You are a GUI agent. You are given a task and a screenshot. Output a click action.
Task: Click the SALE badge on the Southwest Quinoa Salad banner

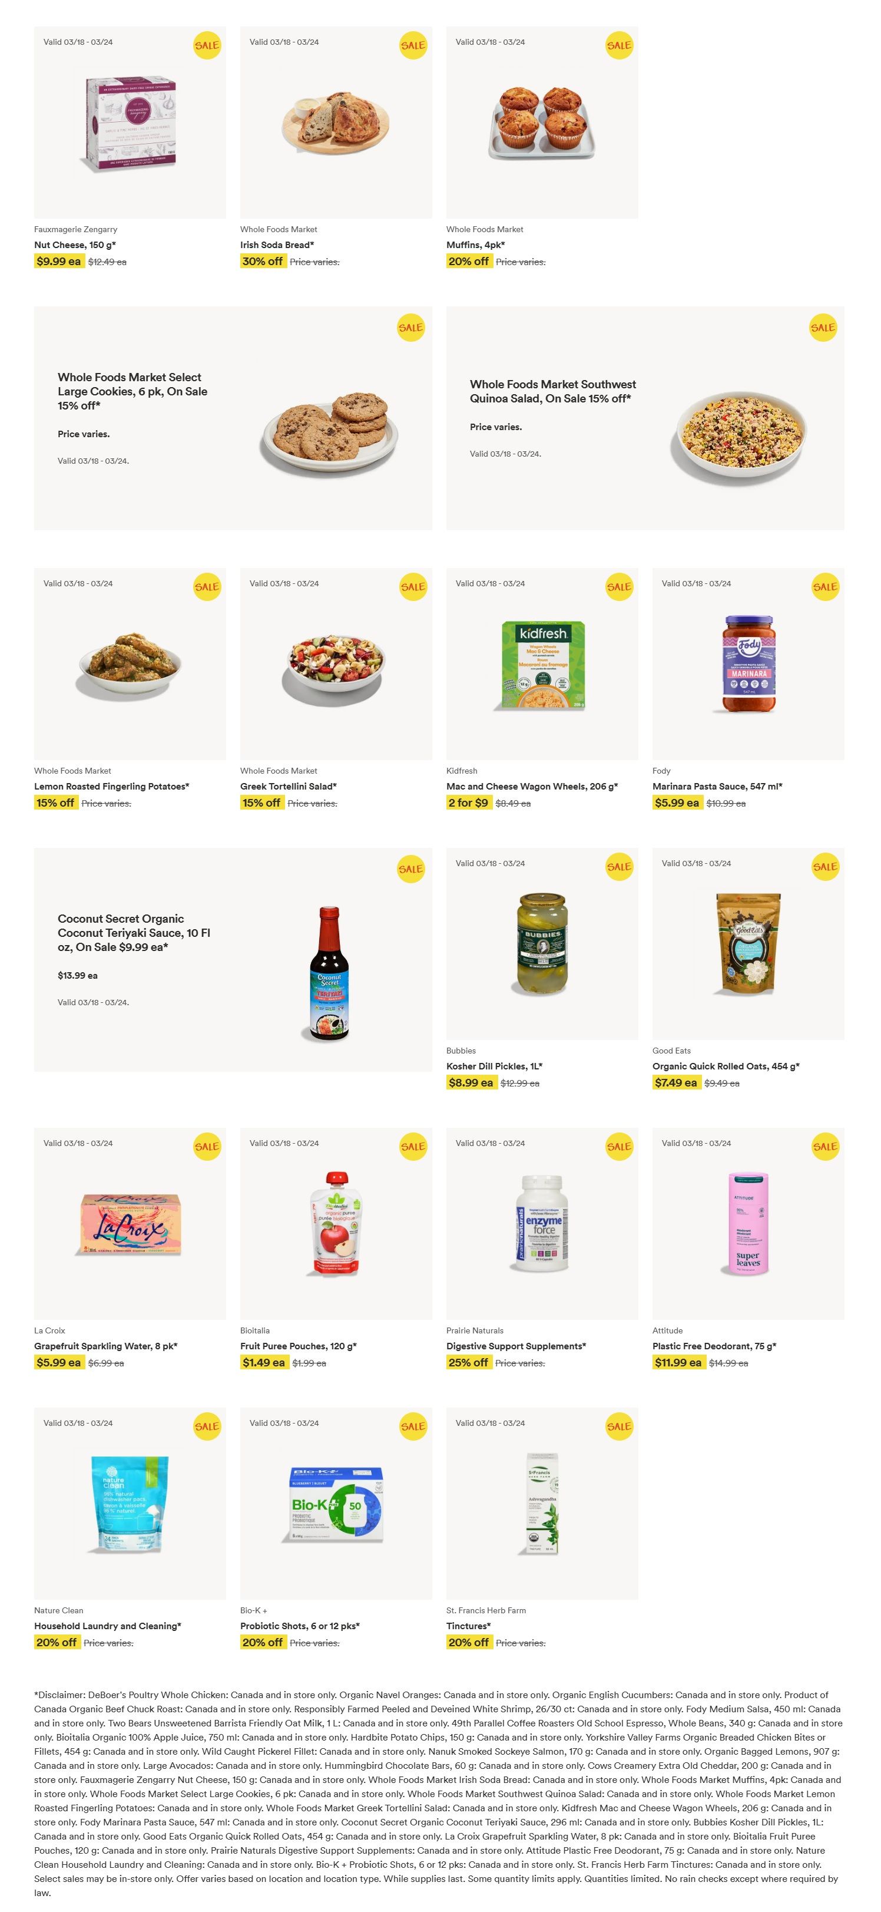(x=823, y=328)
